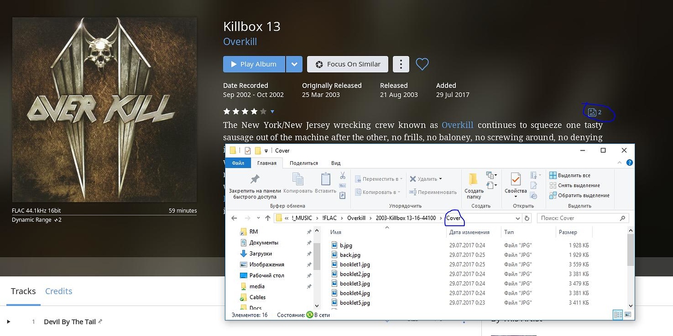Open album images gallery icon showing 2

(595, 112)
